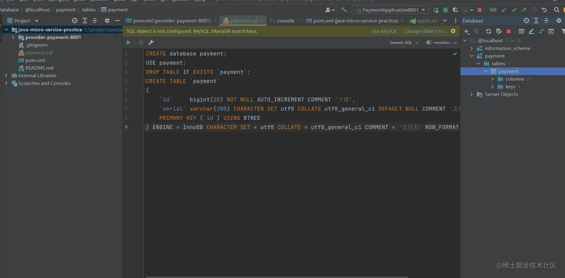Execute the SQL with green play button
The image size is (565, 278).
pos(129,43)
